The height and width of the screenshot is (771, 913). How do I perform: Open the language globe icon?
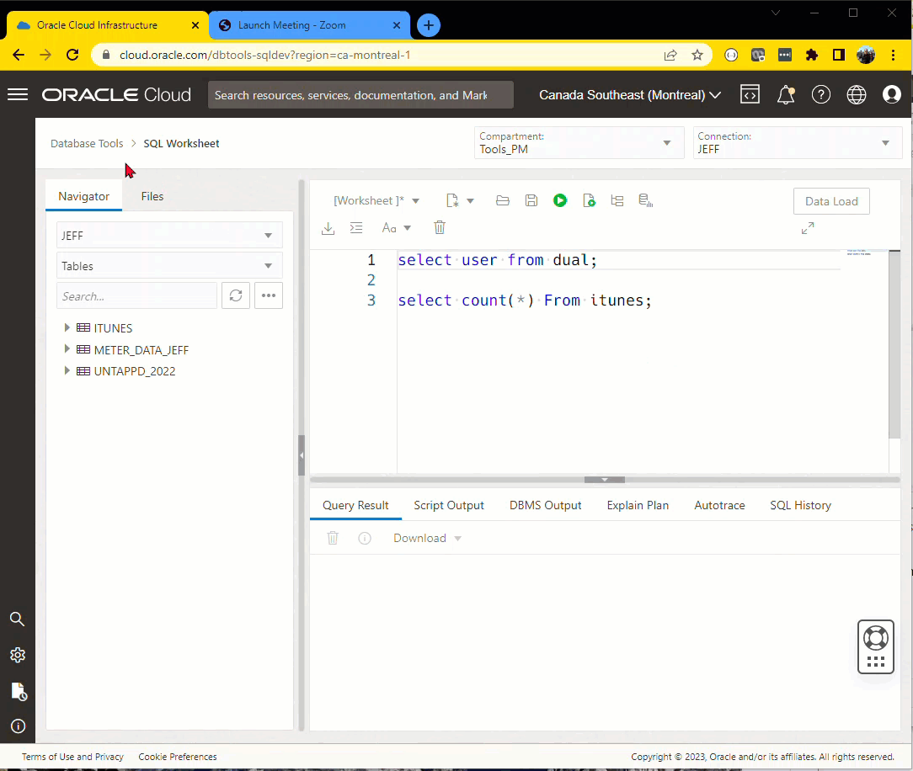pyautogui.click(x=857, y=94)
